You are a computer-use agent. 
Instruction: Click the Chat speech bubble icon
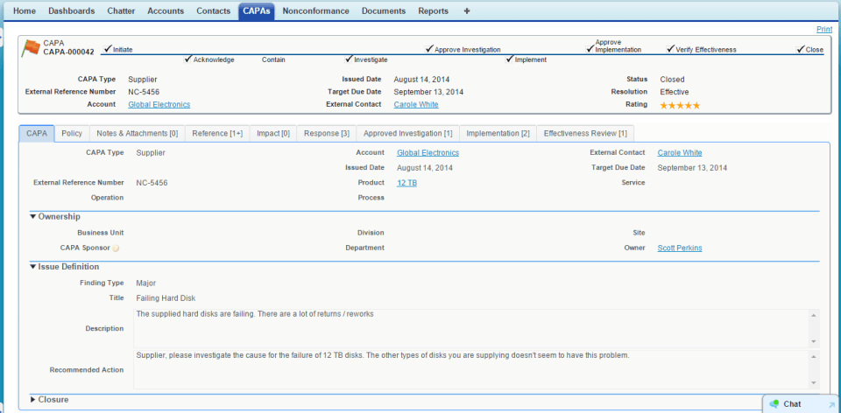coord(774,404)
